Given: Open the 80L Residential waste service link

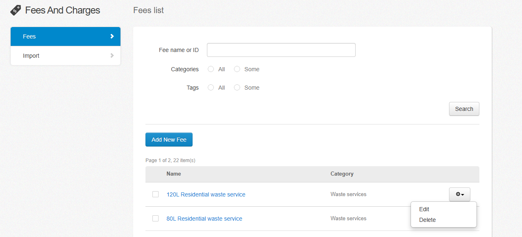Looking at the screenshot, I should click(x=204, y=219).
